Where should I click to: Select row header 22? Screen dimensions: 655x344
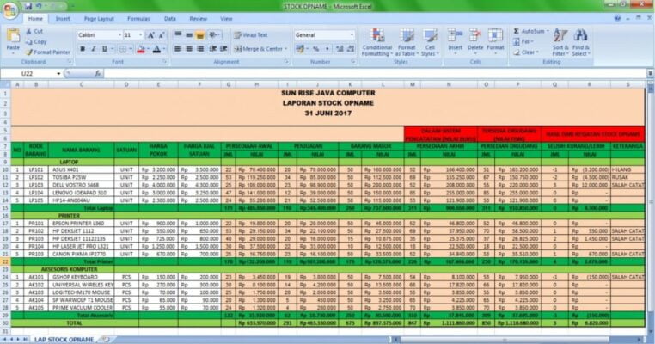click(x=5, y=261)
